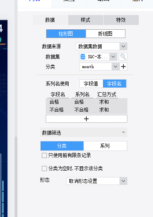The height and width of the screenshot is (217, 153).
Task: Switch to the 样式 tab
Action: coord(86,20)
